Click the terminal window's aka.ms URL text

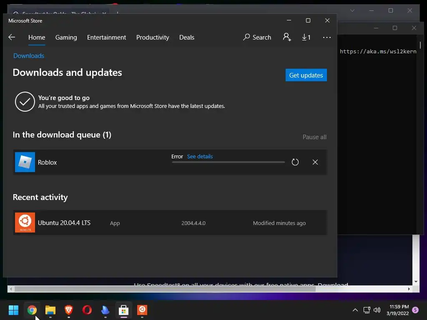[378, 51]
